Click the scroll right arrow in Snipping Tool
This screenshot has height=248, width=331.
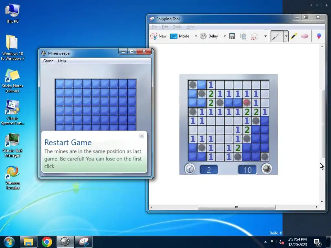click(316, 207)
